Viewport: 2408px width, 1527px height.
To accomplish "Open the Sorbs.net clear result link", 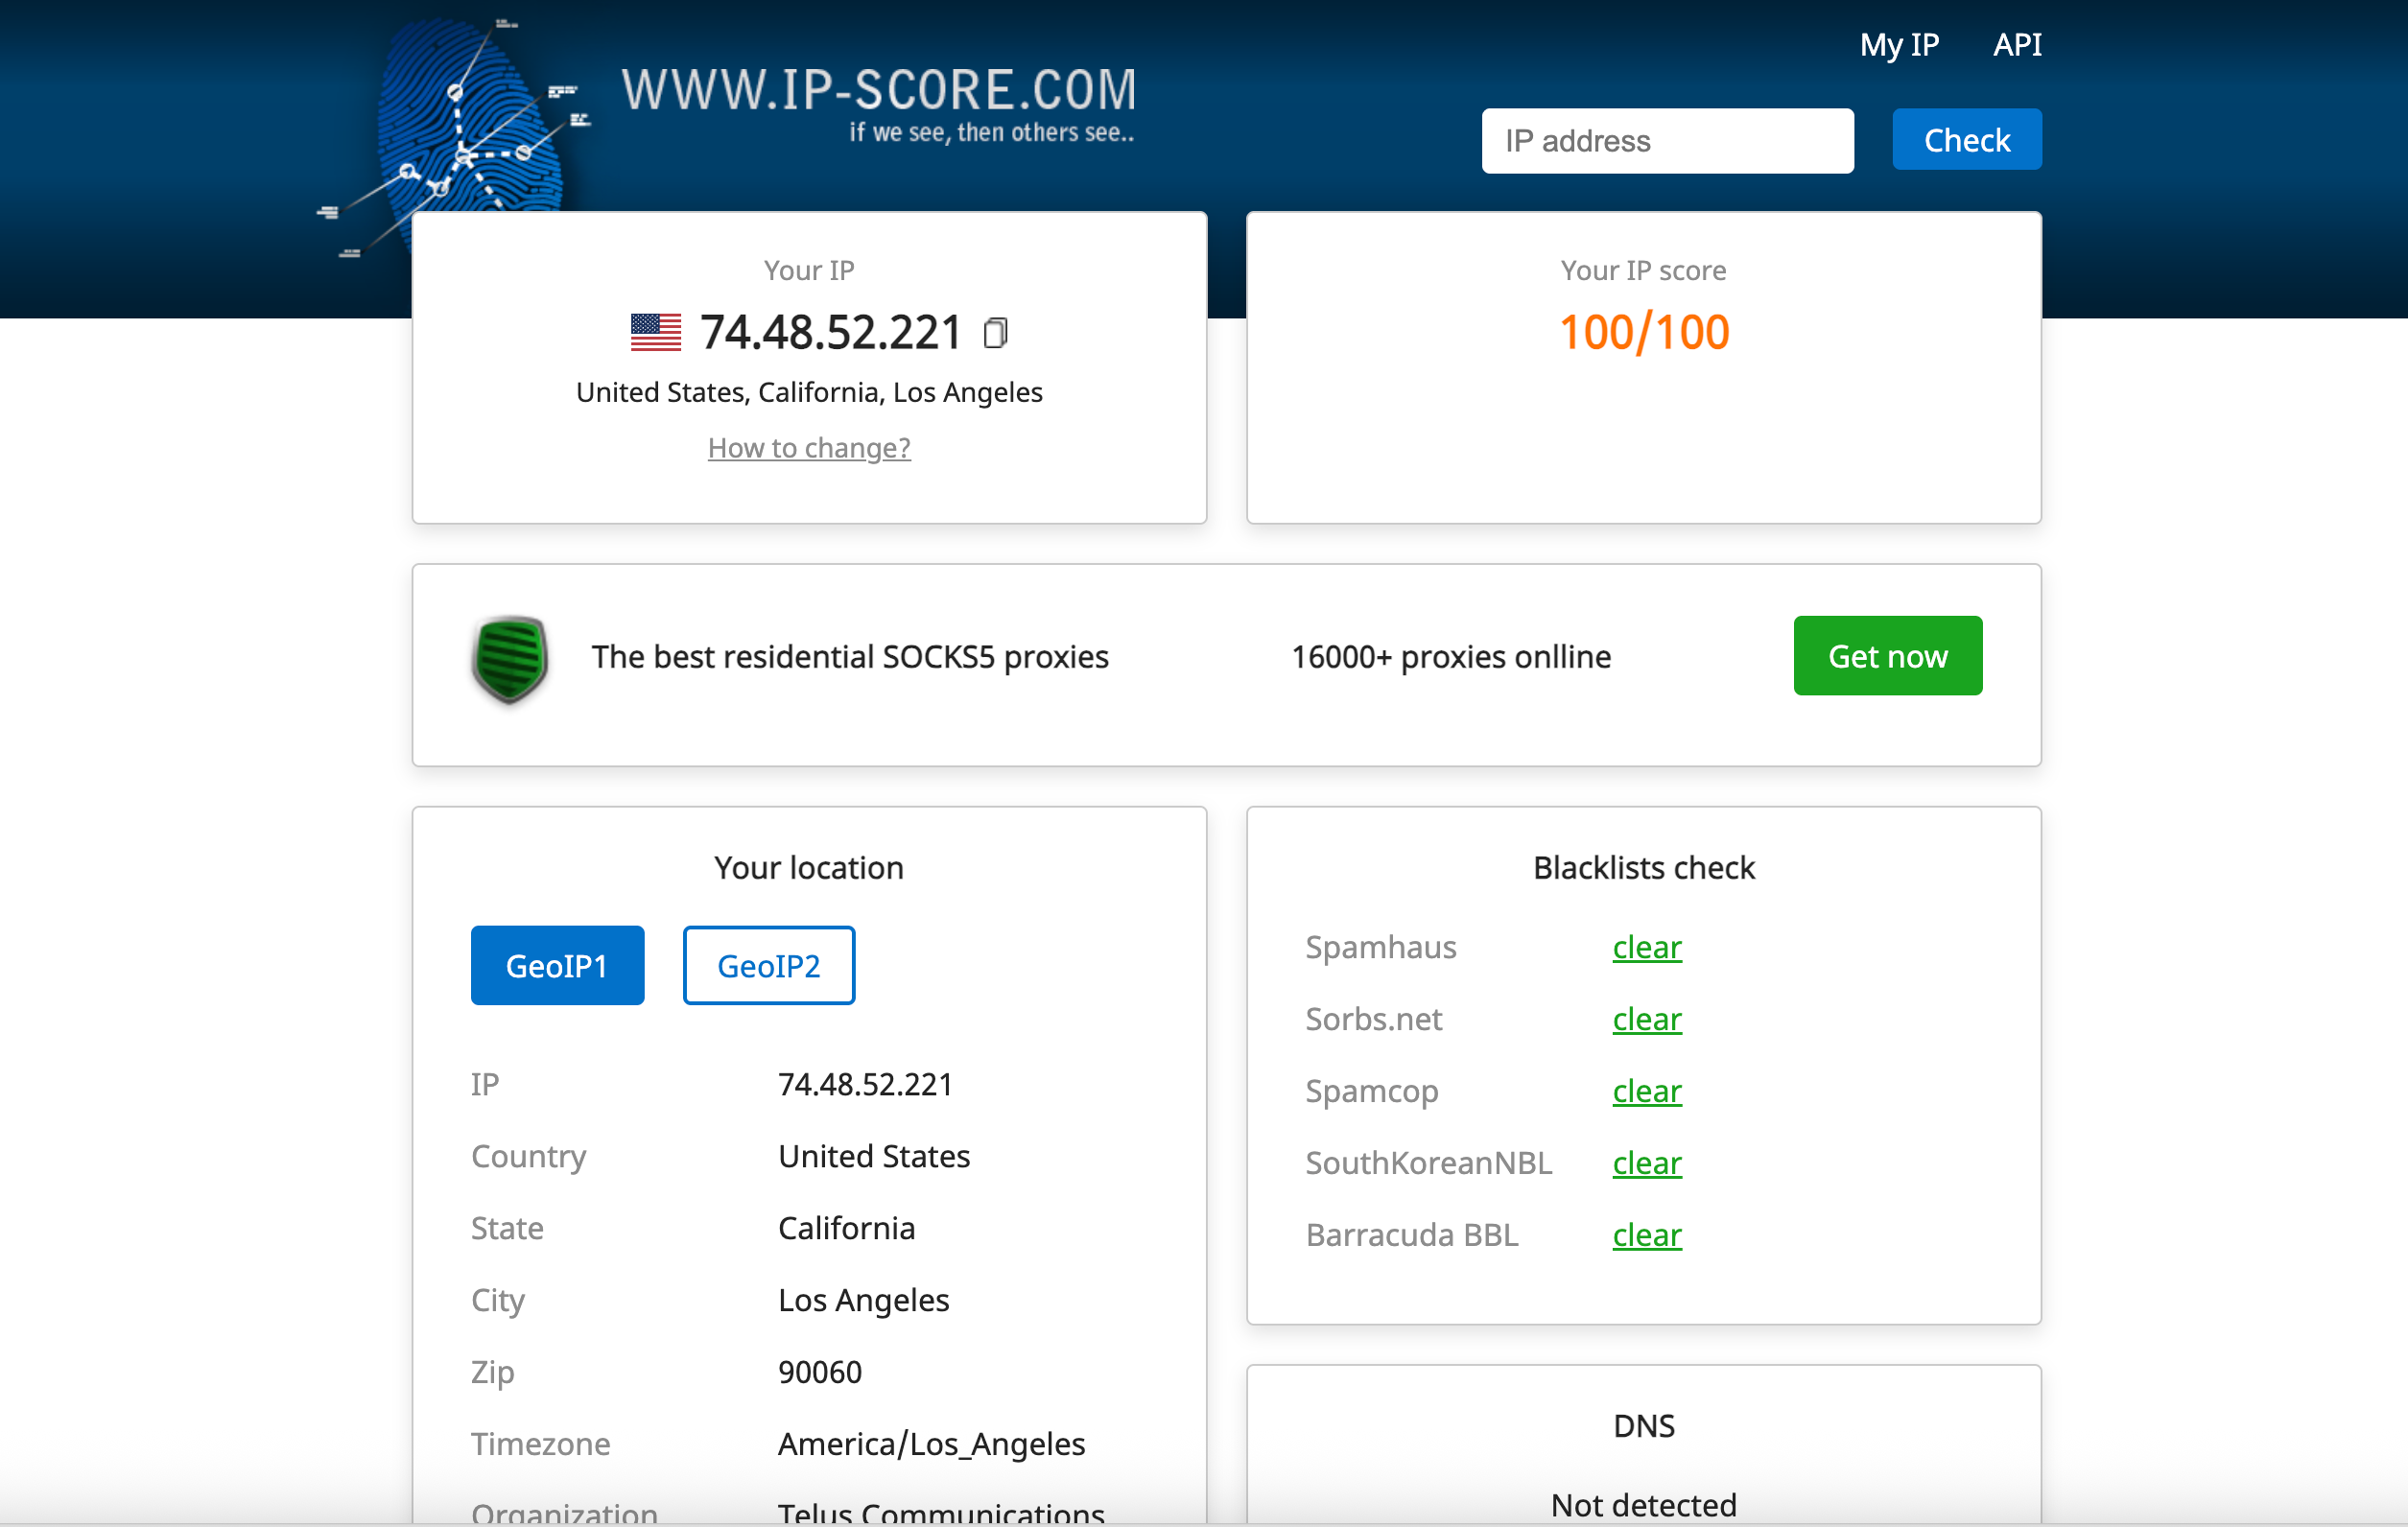I will (1647, 1019).
